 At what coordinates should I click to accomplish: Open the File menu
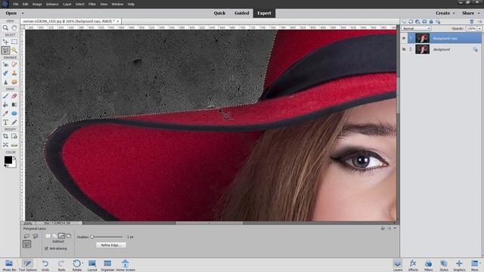16,5
